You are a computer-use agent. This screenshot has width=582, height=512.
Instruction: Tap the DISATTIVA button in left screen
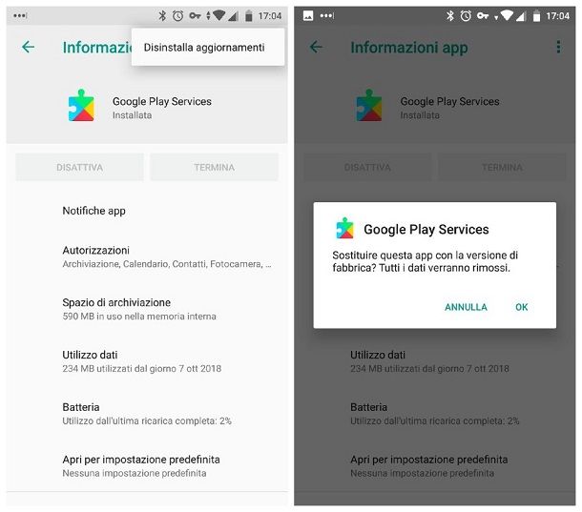(79, 167)
